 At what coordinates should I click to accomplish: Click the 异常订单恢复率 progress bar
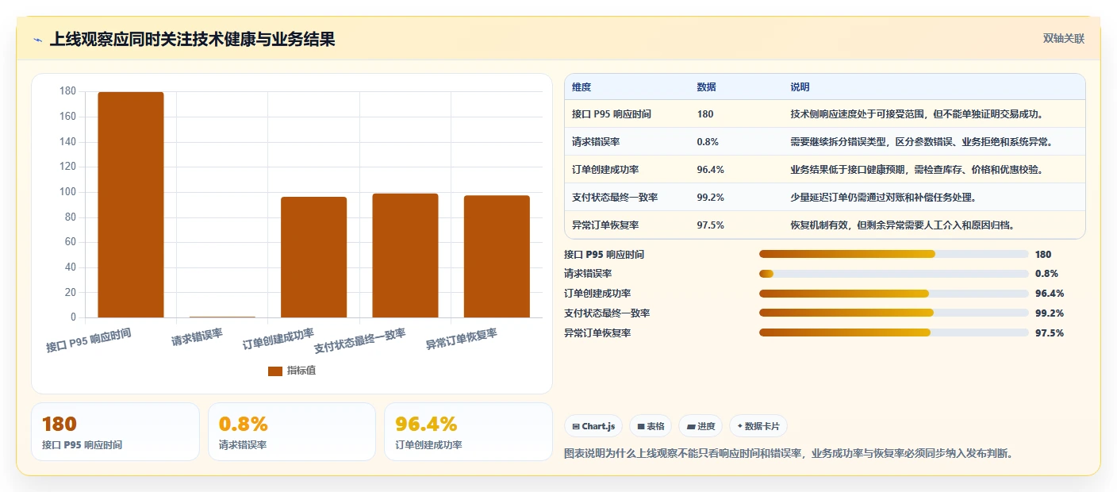tap(894, 332)
